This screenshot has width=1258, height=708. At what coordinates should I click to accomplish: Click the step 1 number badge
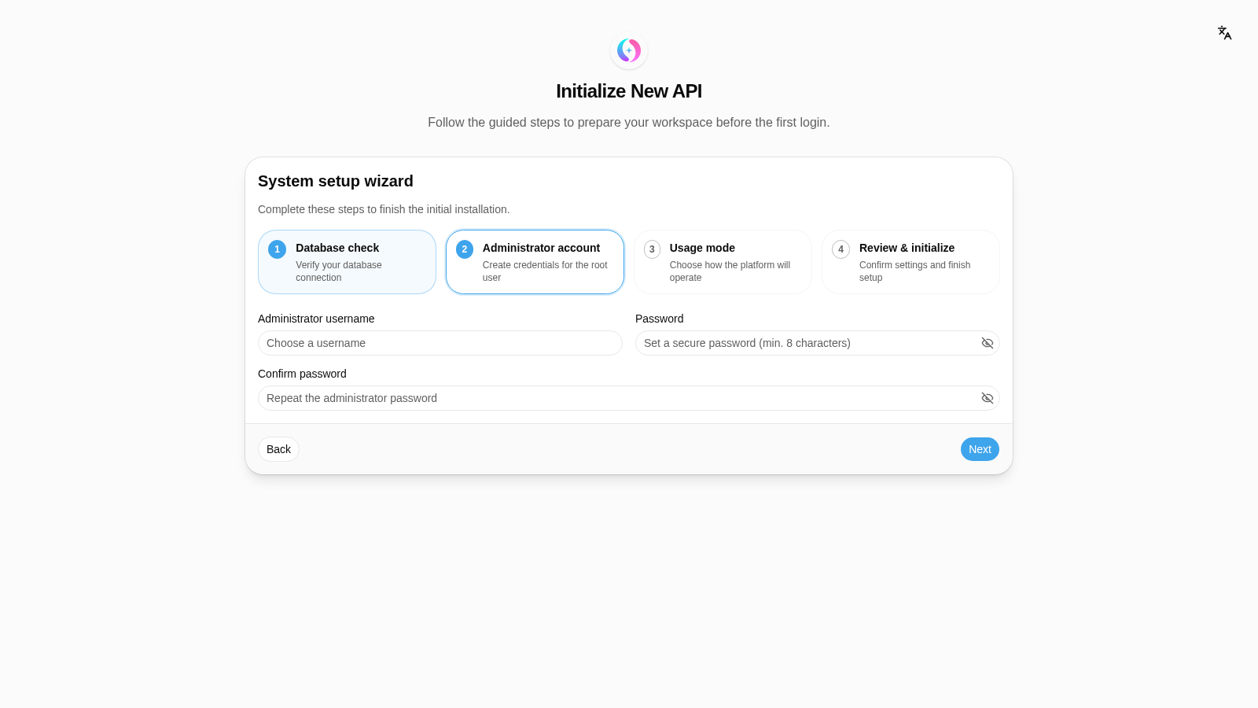click(x=277, y=249)
